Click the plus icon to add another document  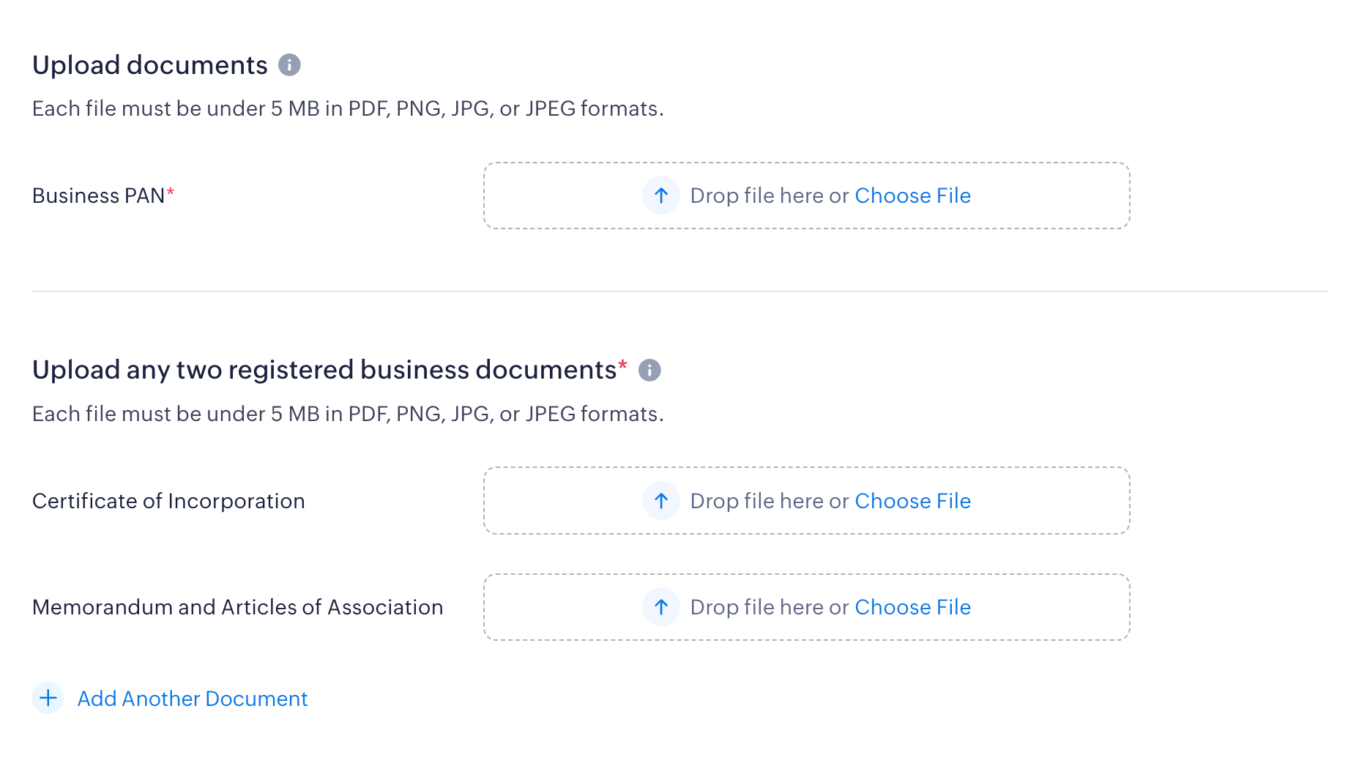pyautogui.click(x=48, y=699)
